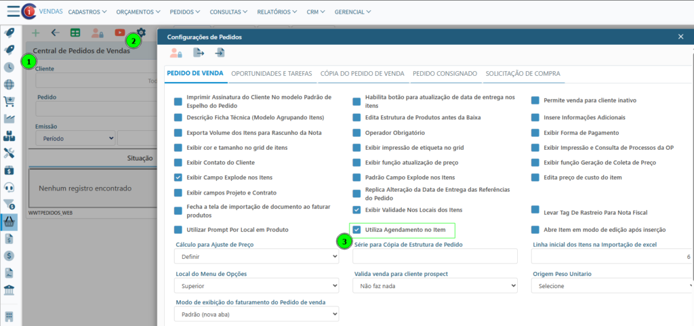Uncheck Utiliza Agendamento no Item
Image resolution: width=694 pixels, height=326 pixels.
click(x=356, y=230)
